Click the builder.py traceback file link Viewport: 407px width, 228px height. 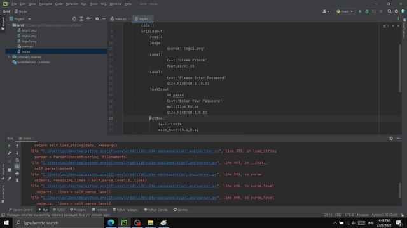(x=131, y=151)
